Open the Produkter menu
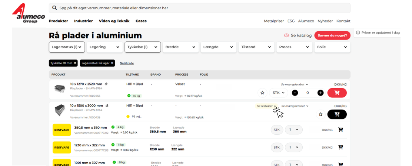412x166 pixels. click(x=58, y=21)
